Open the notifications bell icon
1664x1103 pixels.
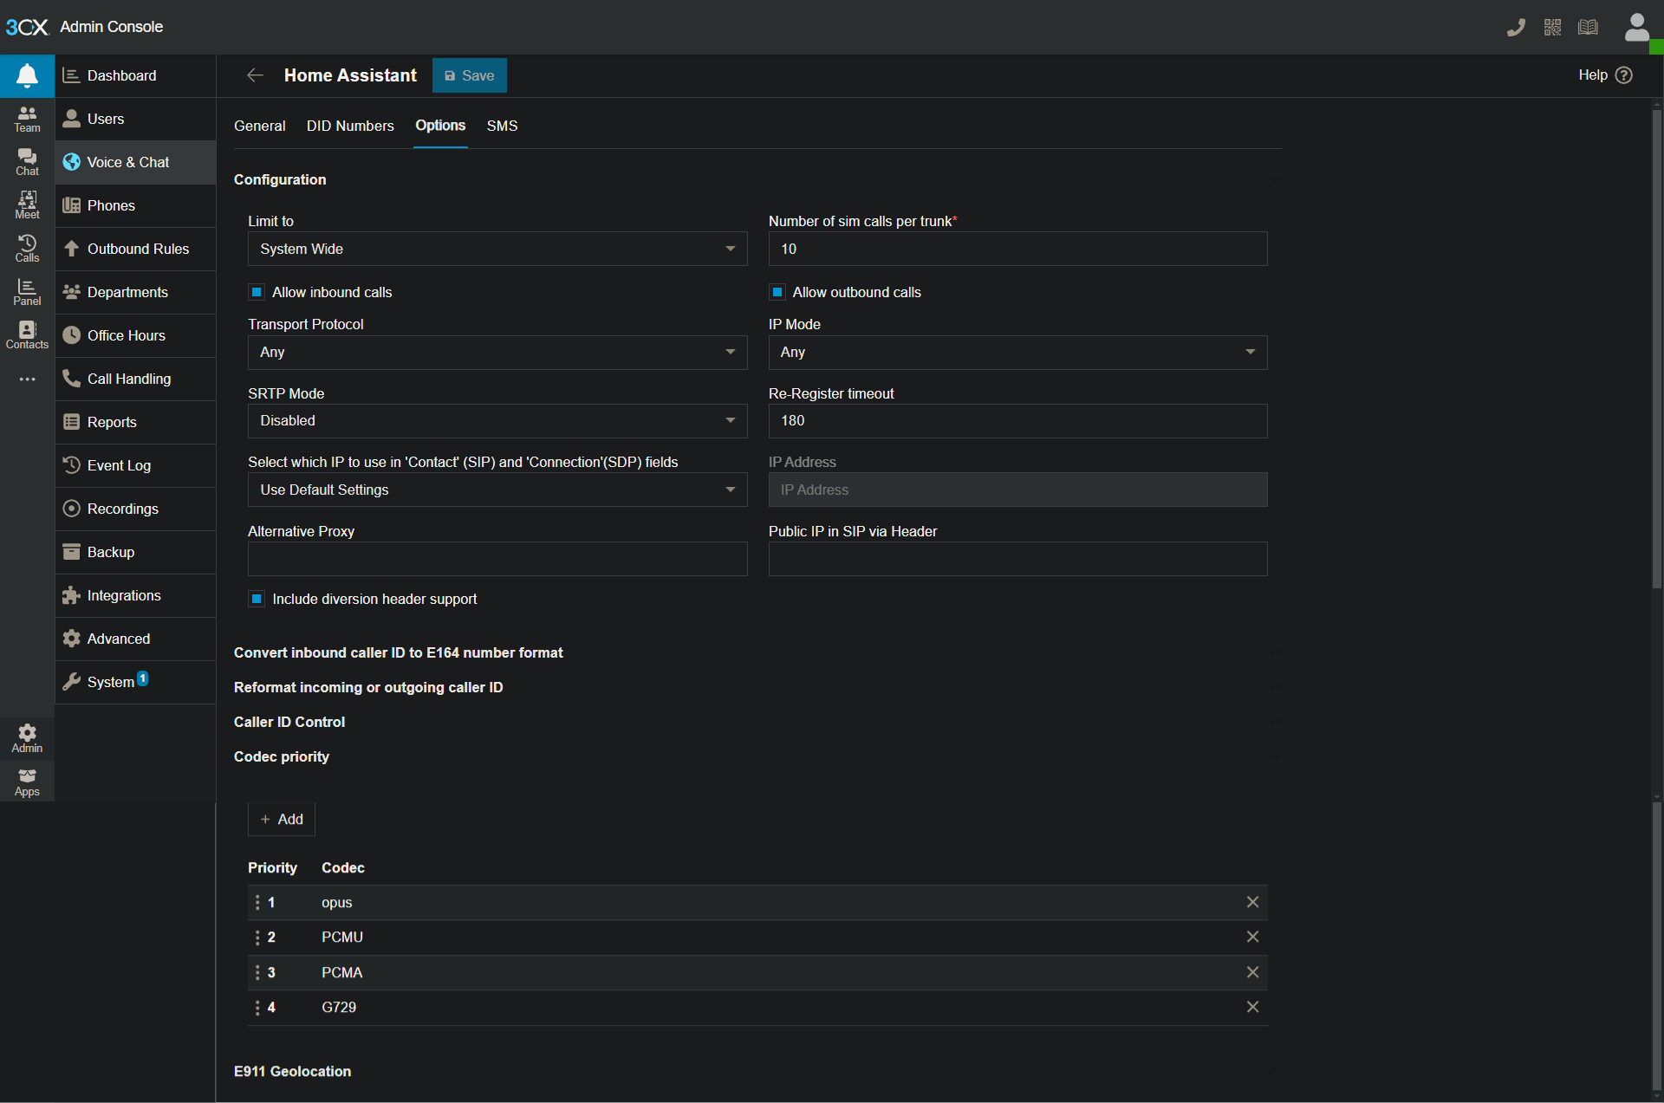coord(27,75)
